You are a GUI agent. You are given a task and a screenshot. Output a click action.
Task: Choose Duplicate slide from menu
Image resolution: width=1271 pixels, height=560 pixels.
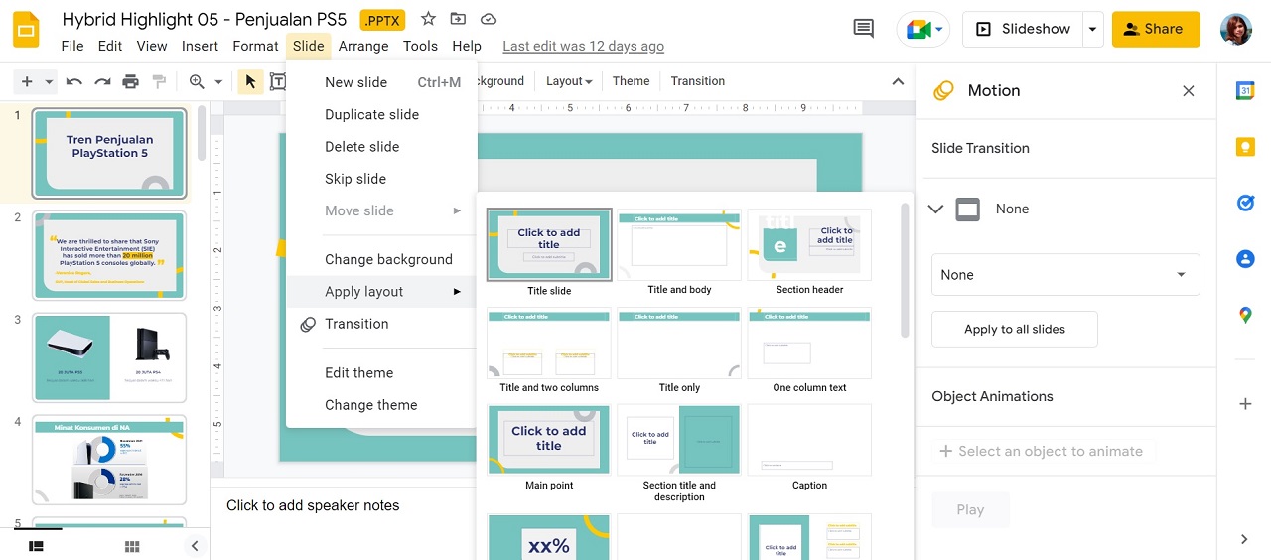tap(371, 114)
